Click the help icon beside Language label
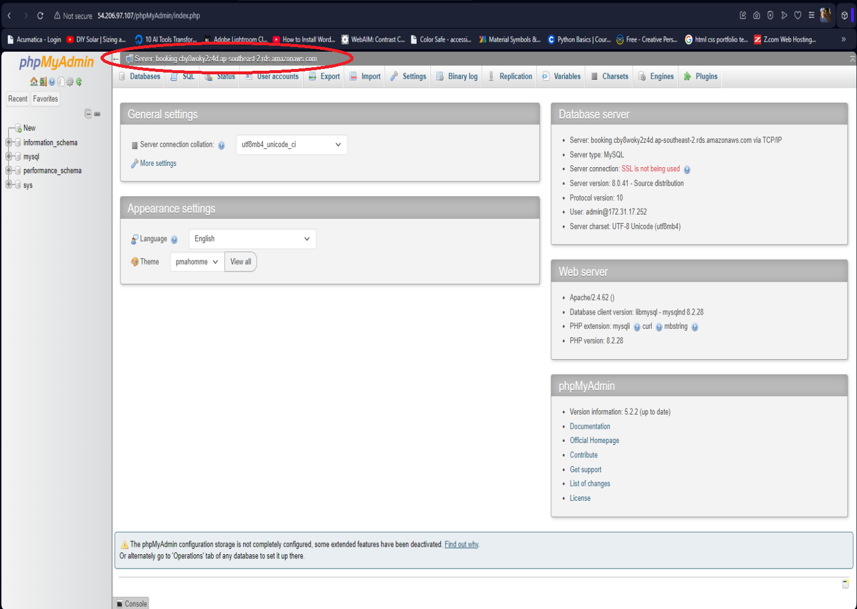 point(174,240)
